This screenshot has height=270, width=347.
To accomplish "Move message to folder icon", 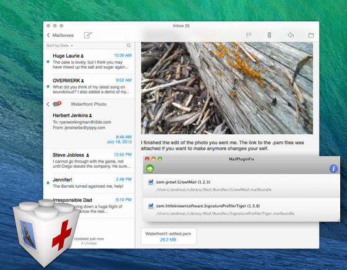I will tap(311, 35).
